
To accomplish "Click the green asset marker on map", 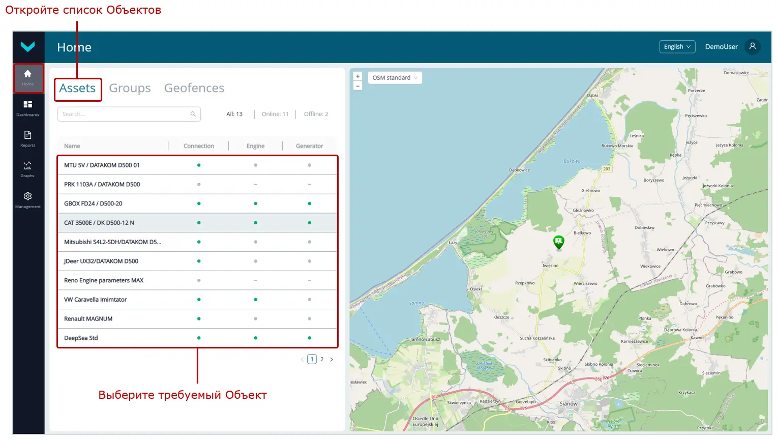I will point(559,242).
